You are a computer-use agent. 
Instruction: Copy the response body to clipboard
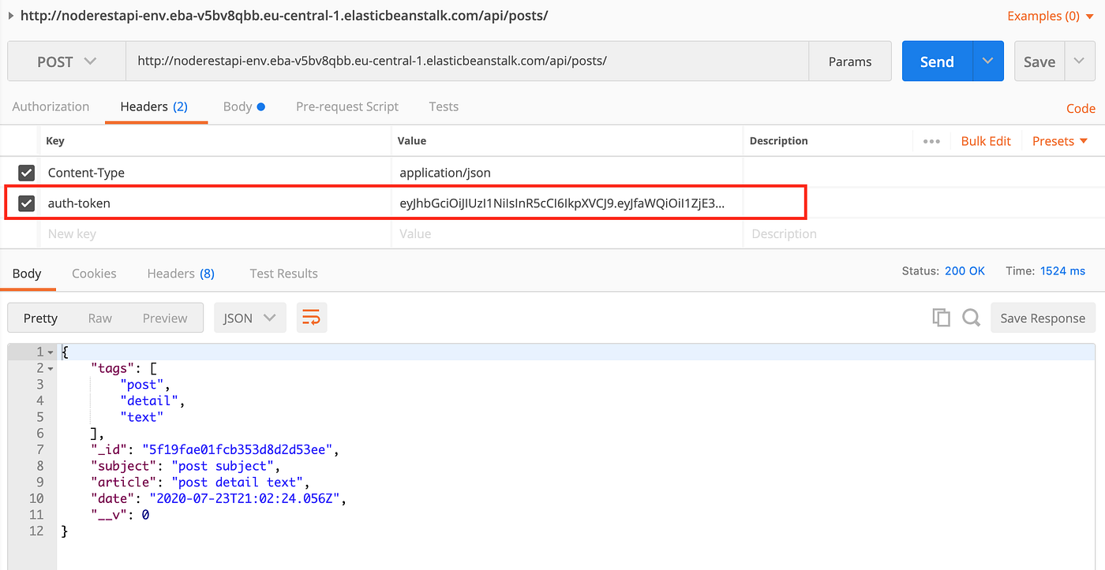coord(941,317)
